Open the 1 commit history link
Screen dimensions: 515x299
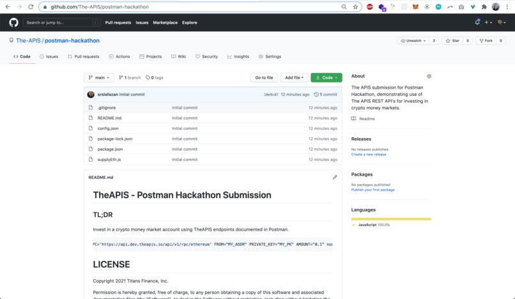click(x=325, y=95)
